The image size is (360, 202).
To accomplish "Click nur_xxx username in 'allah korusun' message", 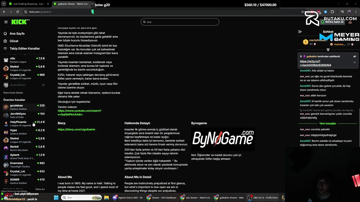I will [x=305, y=95].
